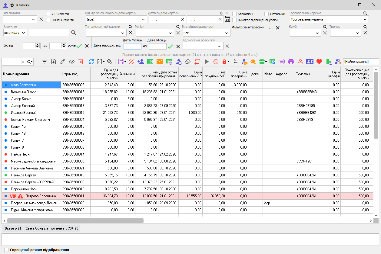Click the horizontal scrollbar under the table

point(75,220)
